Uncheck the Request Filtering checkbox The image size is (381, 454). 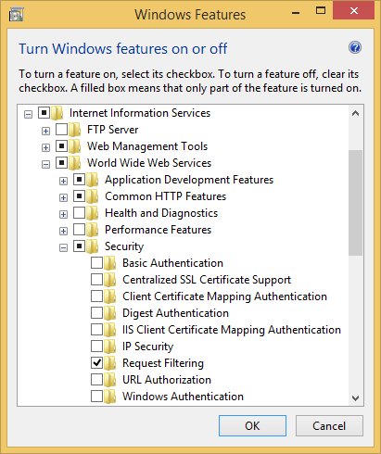[96, 363]
